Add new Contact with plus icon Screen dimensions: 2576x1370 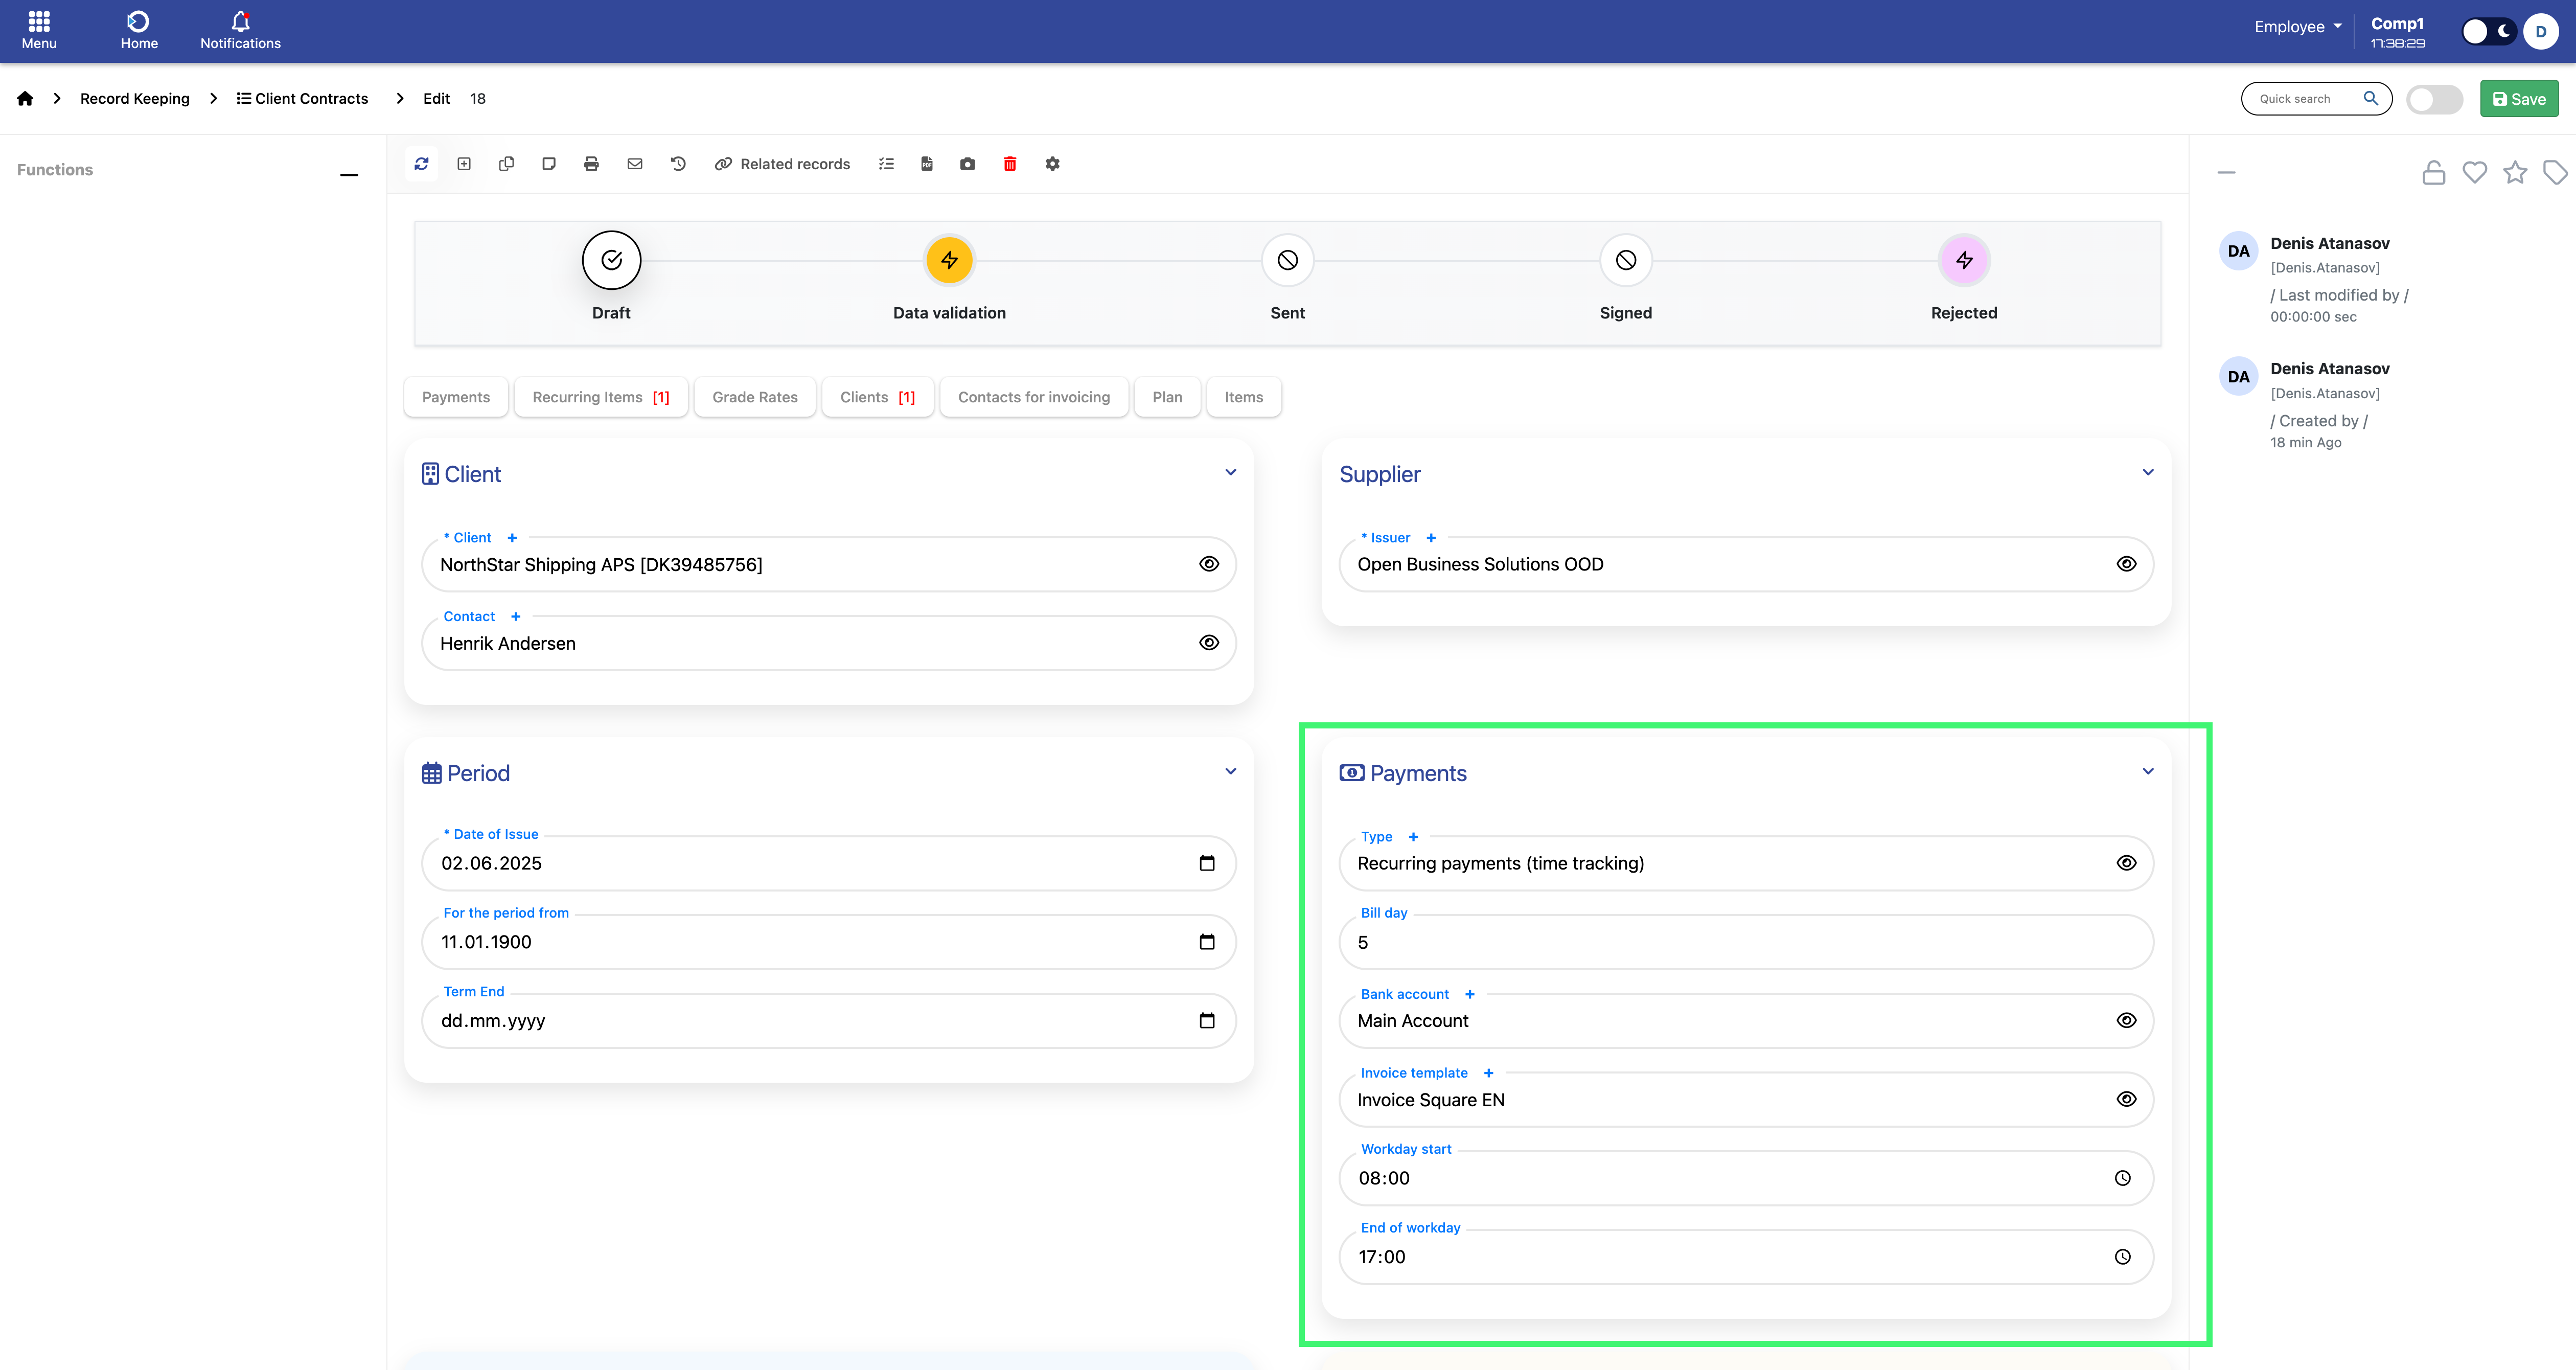pos(516,617)
